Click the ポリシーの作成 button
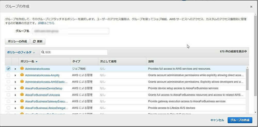The image size is (258, 127). point(17,41)
